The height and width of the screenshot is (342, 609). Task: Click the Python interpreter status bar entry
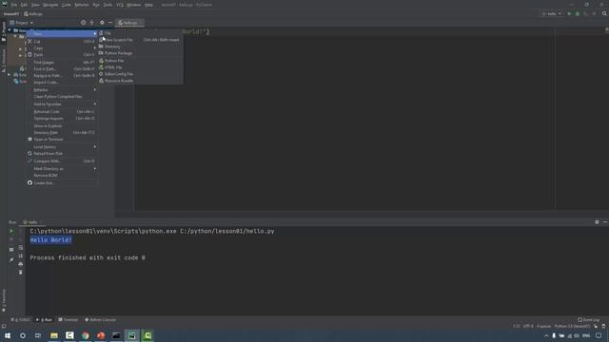coord(573,326)
